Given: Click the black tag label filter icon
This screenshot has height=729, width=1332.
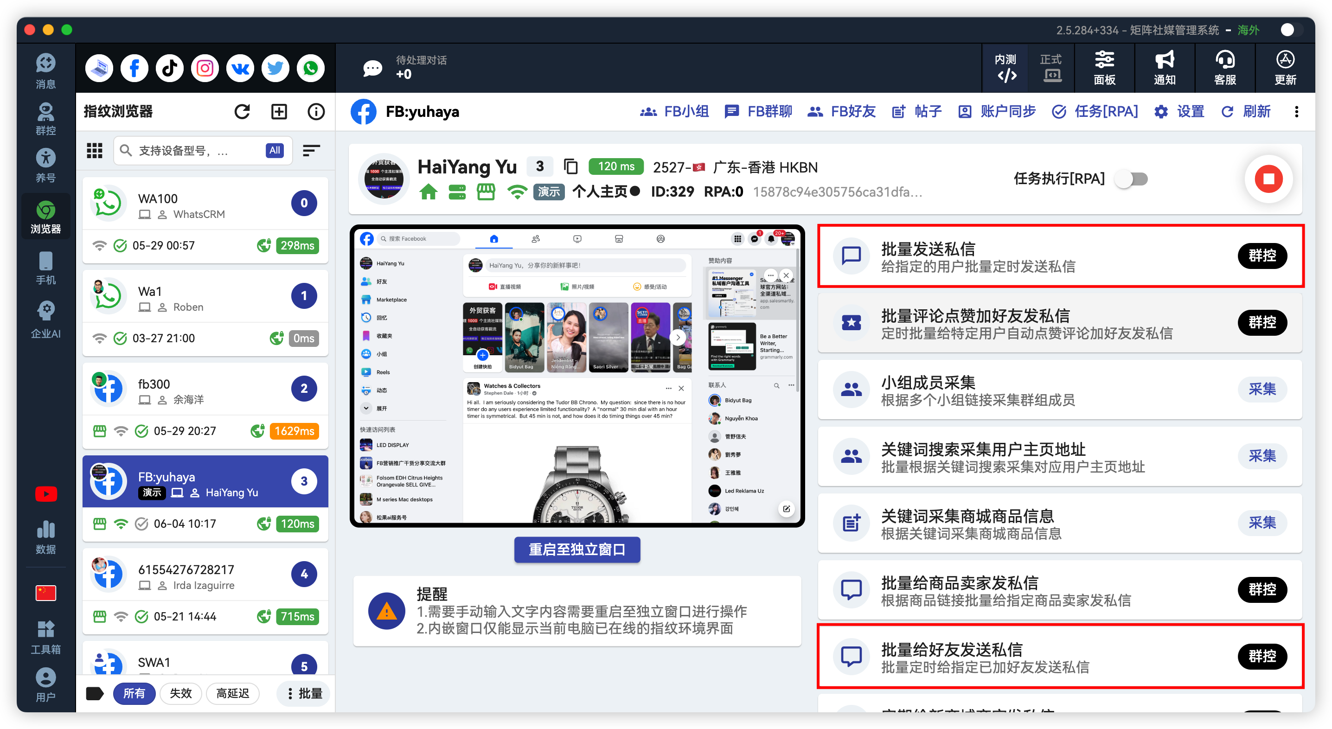Looking at the screenshot, I should (95, 693).
